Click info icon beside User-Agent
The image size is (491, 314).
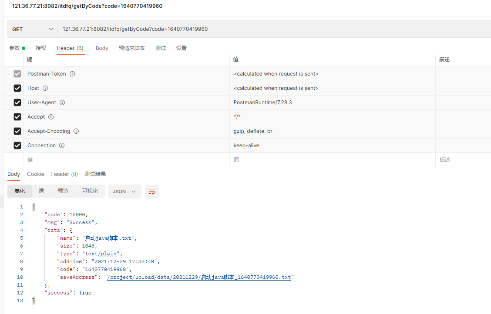point(62,102)
